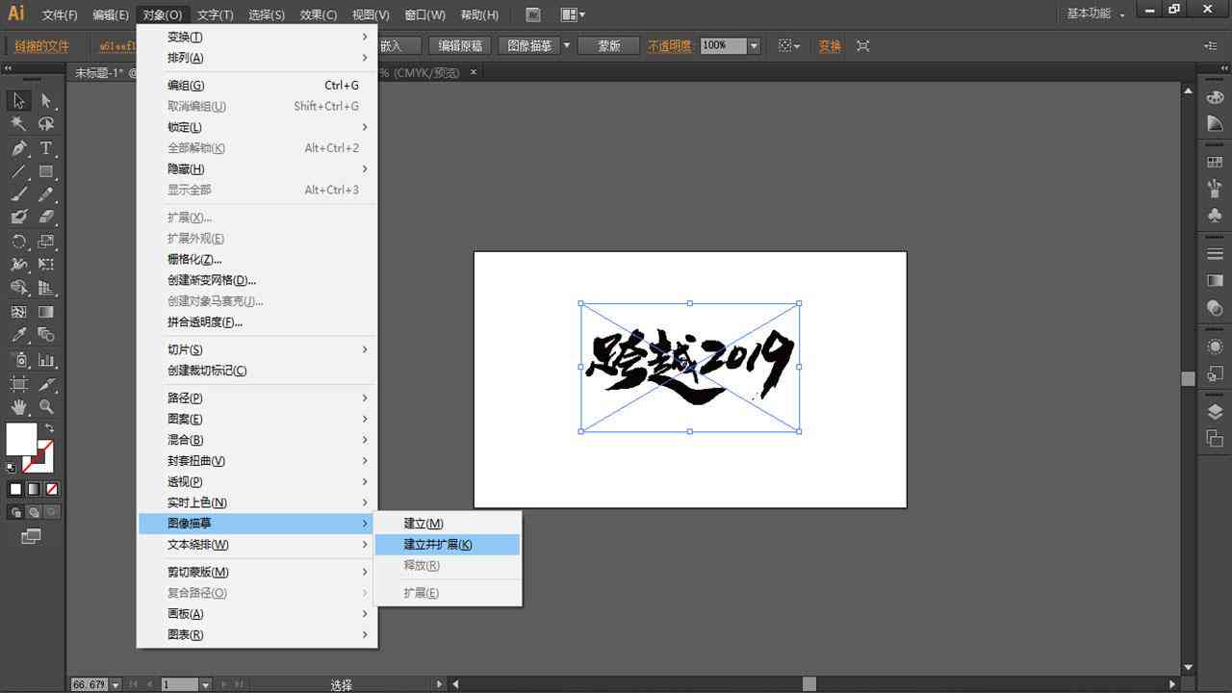Viewport: 1232px width, 693px height.
Task: Open the arrange documents dropdown
Action: (x=574, y=14)
